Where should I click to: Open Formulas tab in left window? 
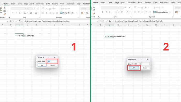[40, 4]
